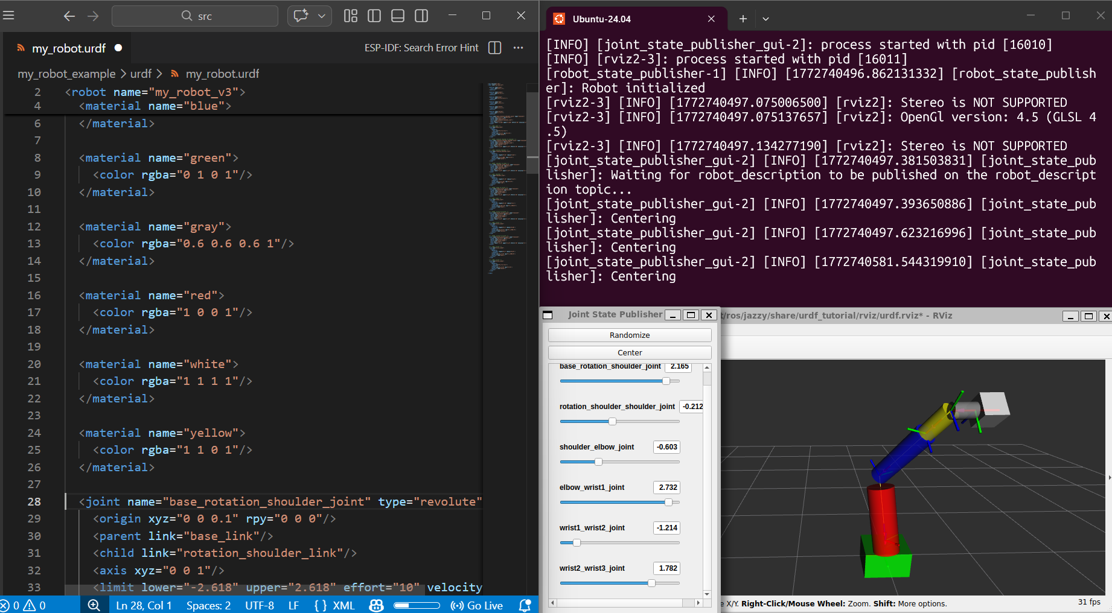Click the elbow_wrist1_joint value field
This screenshot has width=1112, height=613.
point(667,488)
